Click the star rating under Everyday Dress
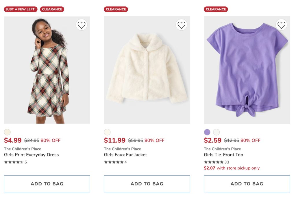This screenshot has width=296, height=199. [14, 162]
